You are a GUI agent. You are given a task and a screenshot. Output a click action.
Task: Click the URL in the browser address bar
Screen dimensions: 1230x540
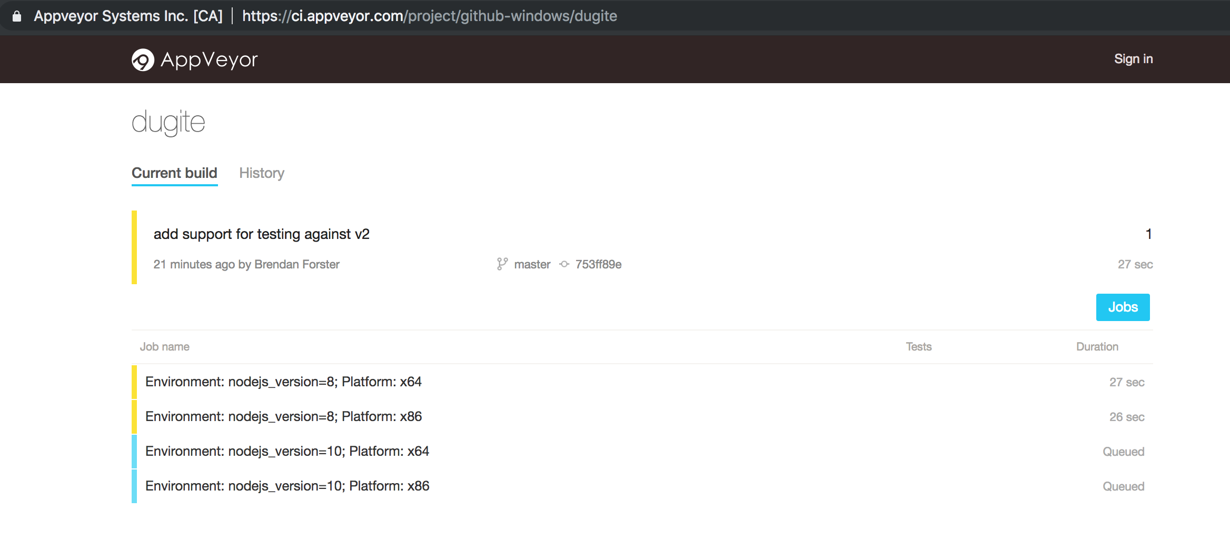430,16
